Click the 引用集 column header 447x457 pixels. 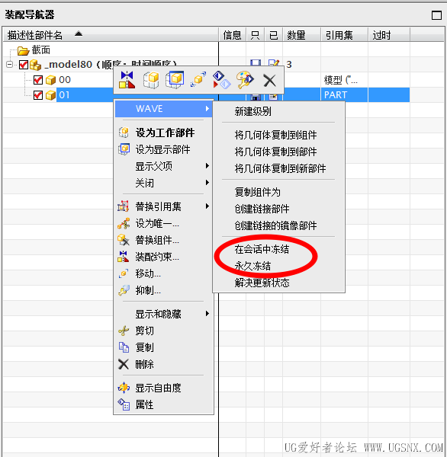click(344, 35)
